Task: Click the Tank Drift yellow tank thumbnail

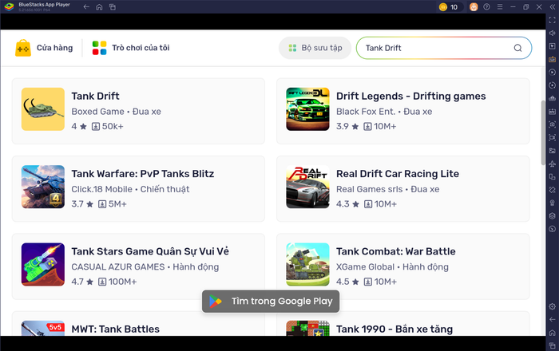Action: [43, 109]
